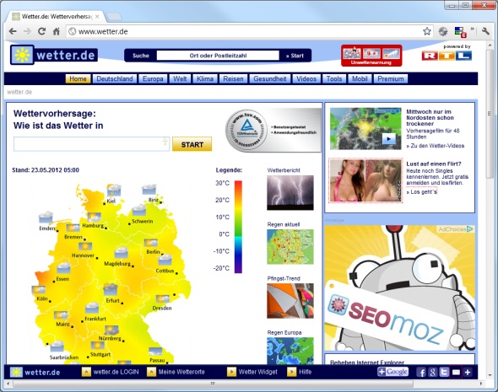Open the Regen aktuell map thumbnail
The height and width of the screenshot is (392, 498).
click(x=290, y=247)
